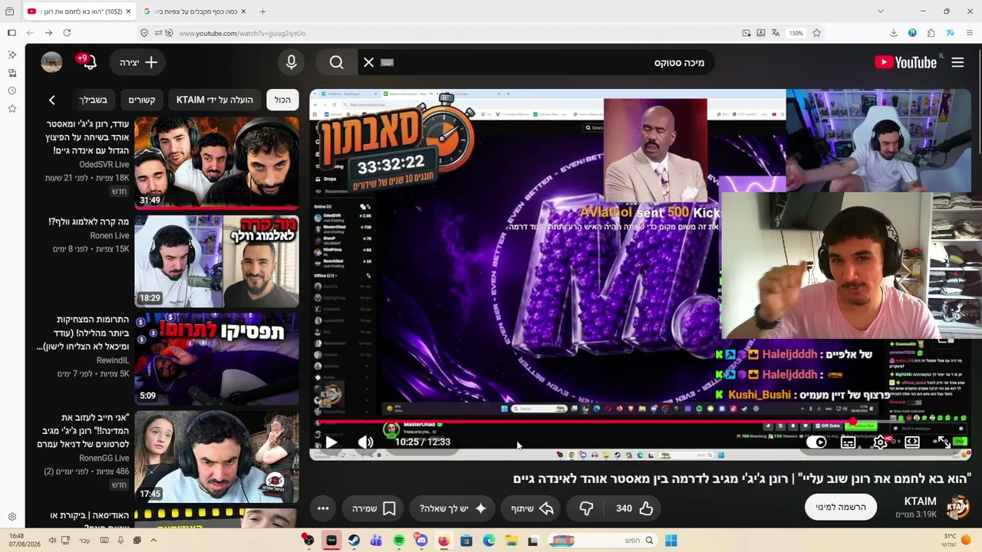Open the YouTube hamburger guide menu

[x=957, y=62]
